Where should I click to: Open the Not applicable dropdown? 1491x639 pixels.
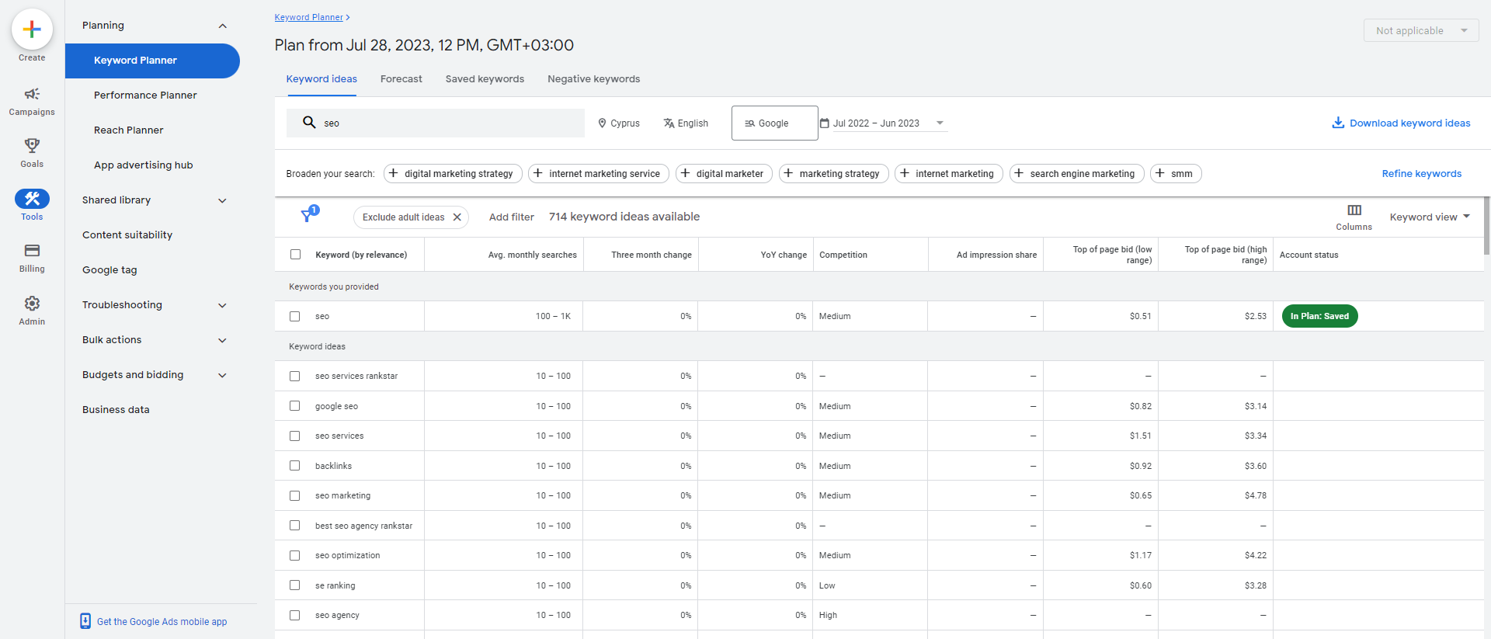[1421, 30]
